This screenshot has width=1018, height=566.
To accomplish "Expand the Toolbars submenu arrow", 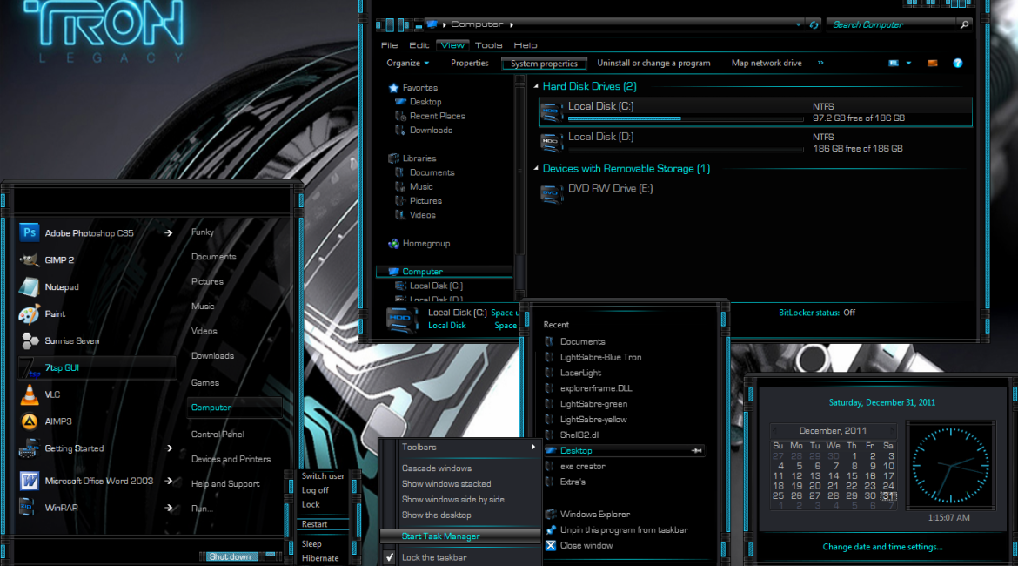I will pos(533,448).
